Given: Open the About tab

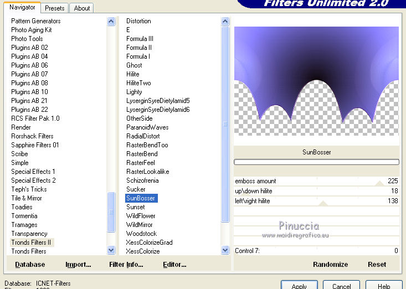Looking at the screenshot, I should click(x=82, y=8).
